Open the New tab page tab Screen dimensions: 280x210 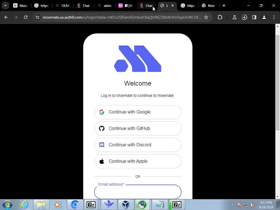(x=208, y=5)
